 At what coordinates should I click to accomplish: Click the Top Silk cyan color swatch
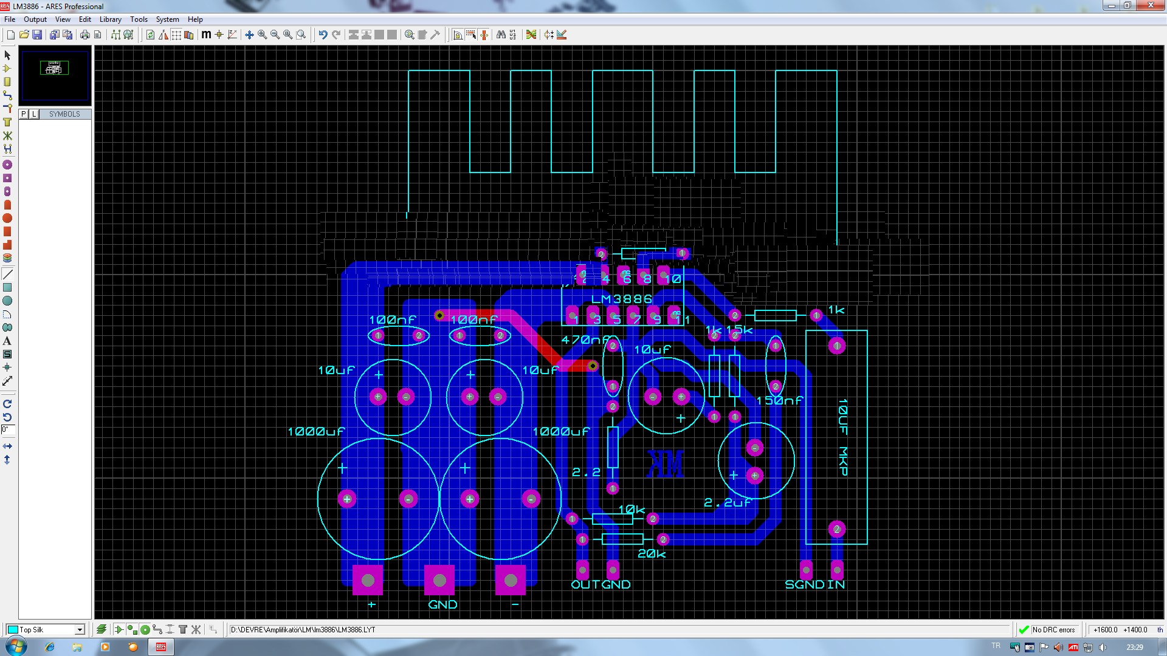coord(13,630)
